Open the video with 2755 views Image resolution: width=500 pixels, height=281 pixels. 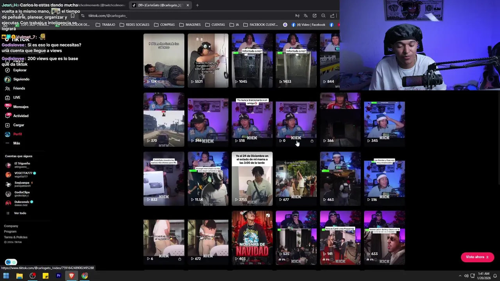252,179
